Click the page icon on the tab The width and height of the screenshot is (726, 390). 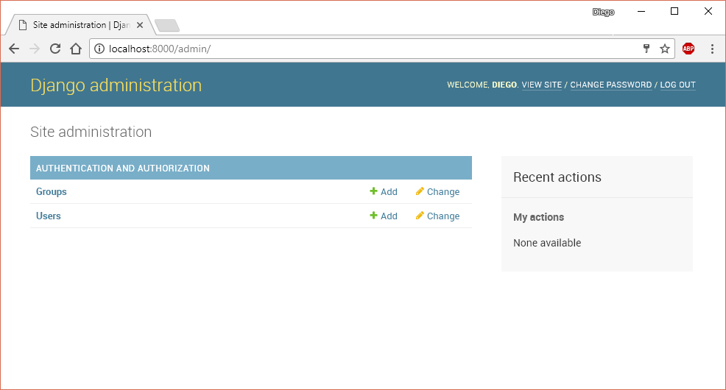click(x=22, y=25)
